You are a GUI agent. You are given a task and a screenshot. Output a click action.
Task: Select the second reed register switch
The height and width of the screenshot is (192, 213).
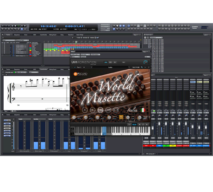(93, 110)
